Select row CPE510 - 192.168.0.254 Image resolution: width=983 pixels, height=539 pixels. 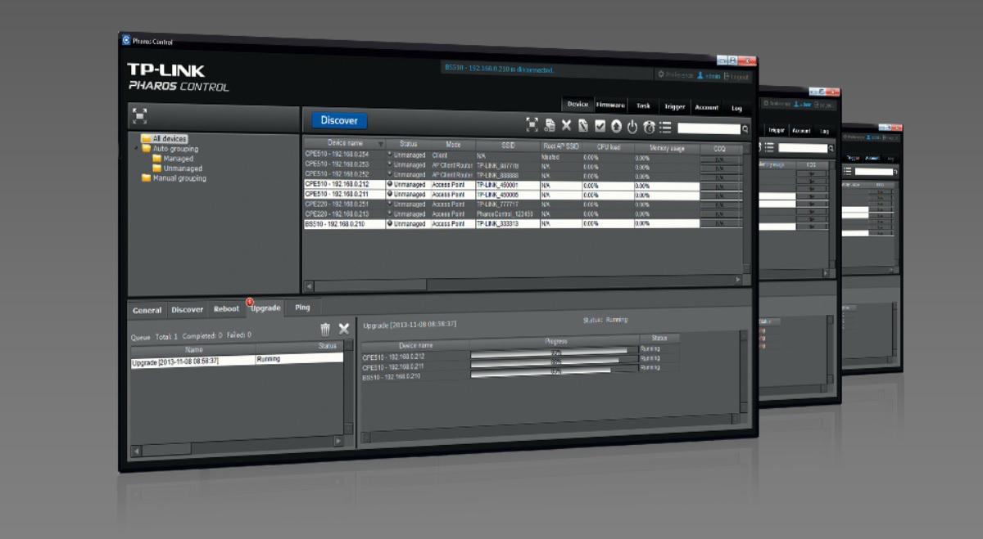(523, 155)
